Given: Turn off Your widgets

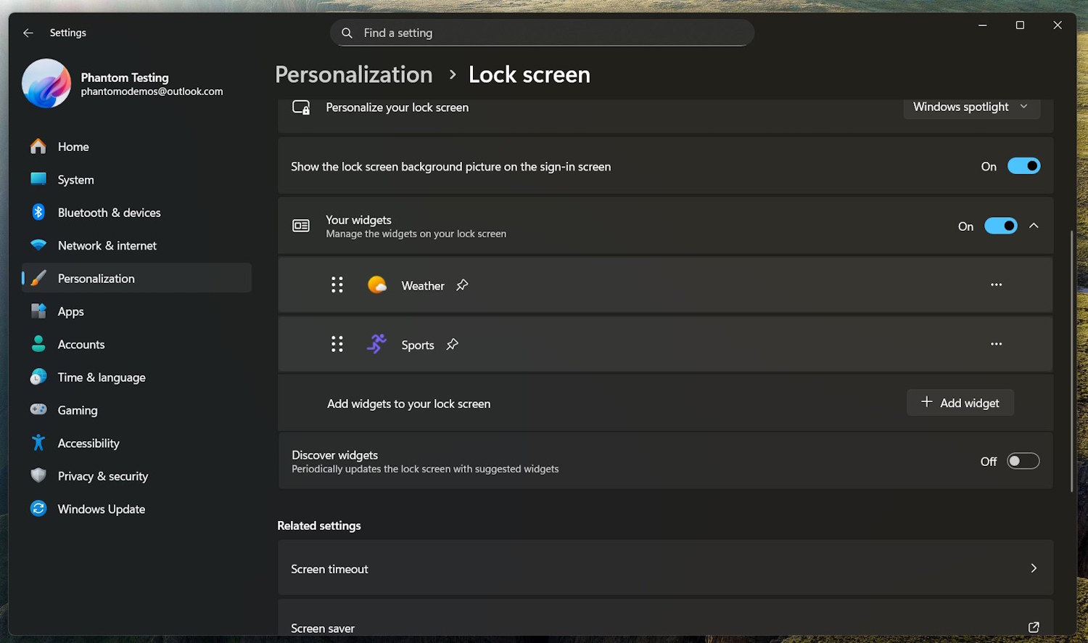Looking at the screenshot, I should 1001,226.
